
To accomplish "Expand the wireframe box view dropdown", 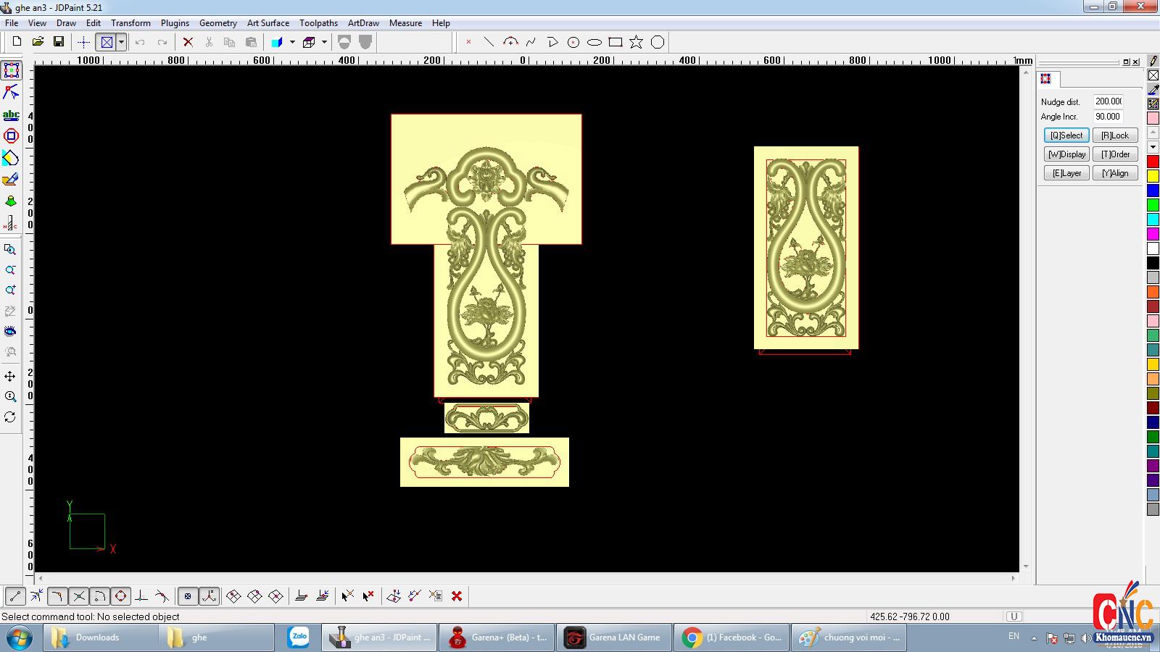I will [x=324, y=42].
